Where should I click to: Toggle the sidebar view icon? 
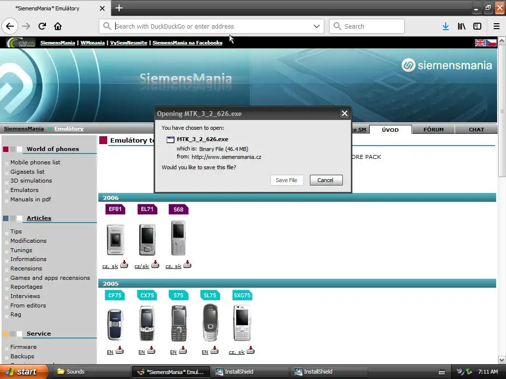[x=477, y=26]
